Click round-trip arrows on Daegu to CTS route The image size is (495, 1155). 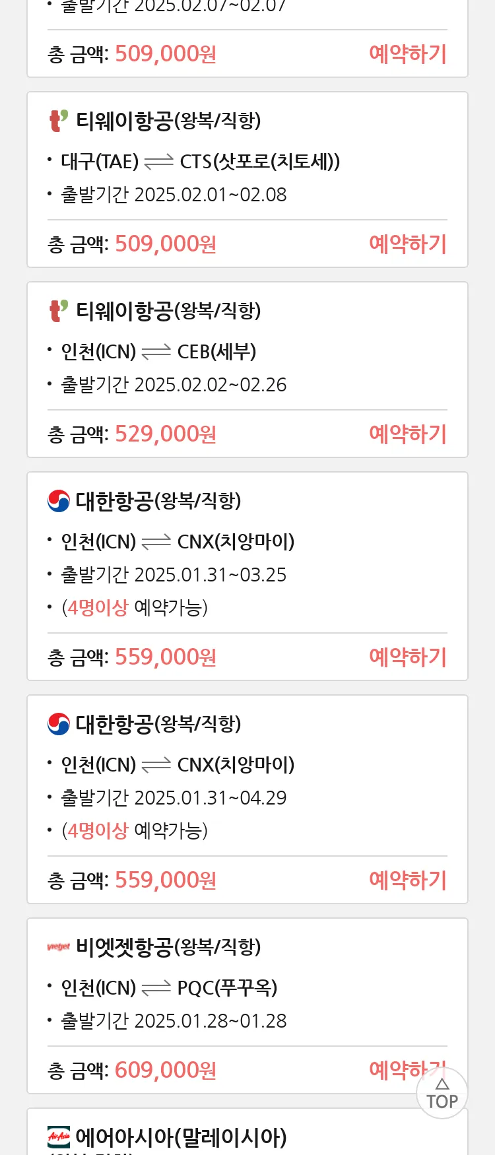pos(158,162)
